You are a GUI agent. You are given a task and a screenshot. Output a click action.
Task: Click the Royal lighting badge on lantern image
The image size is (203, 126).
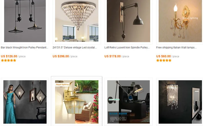tap(62, 84)
